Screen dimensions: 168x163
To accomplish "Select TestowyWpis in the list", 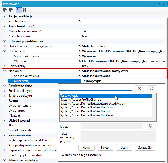I will (106, 96).
